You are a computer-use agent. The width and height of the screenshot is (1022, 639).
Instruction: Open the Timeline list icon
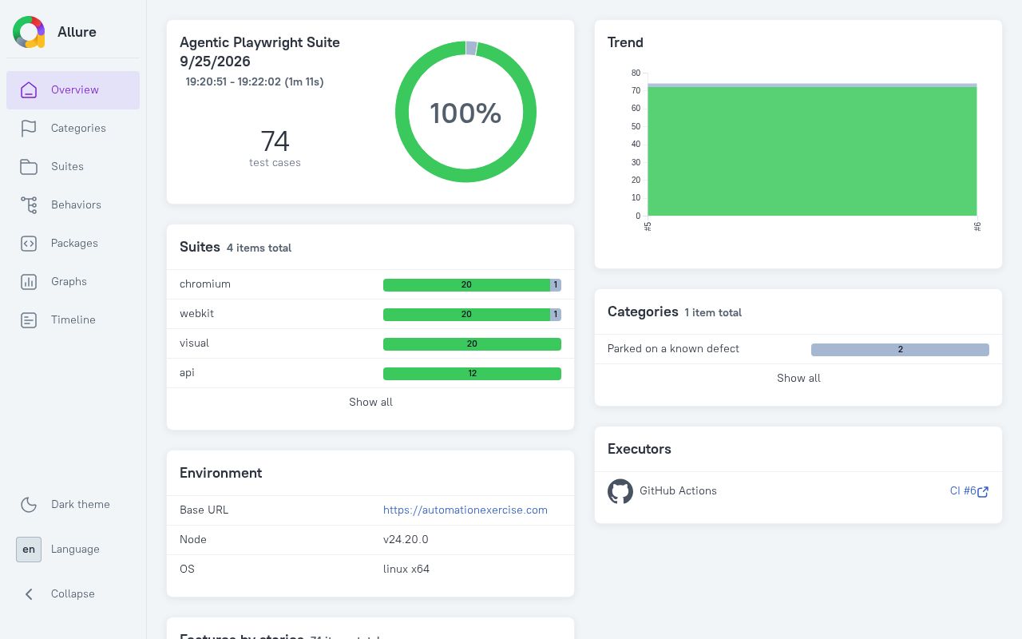point(29,319)
